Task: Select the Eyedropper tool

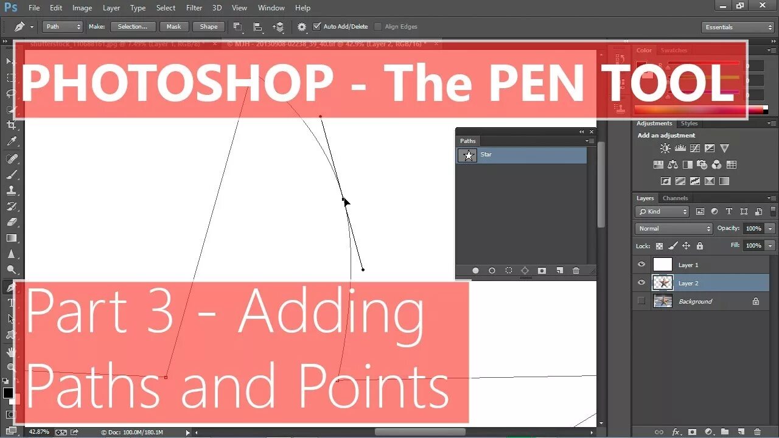Action: pos(11,141)
